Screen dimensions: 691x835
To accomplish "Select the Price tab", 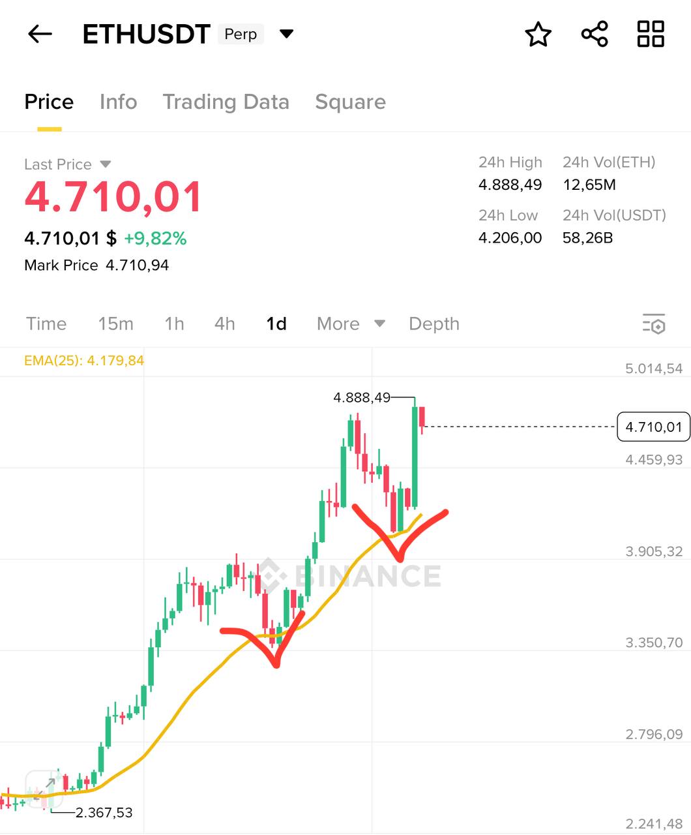I will click(49, 102).
